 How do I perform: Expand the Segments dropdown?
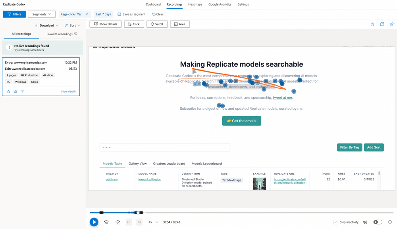(x=42, y=14)
